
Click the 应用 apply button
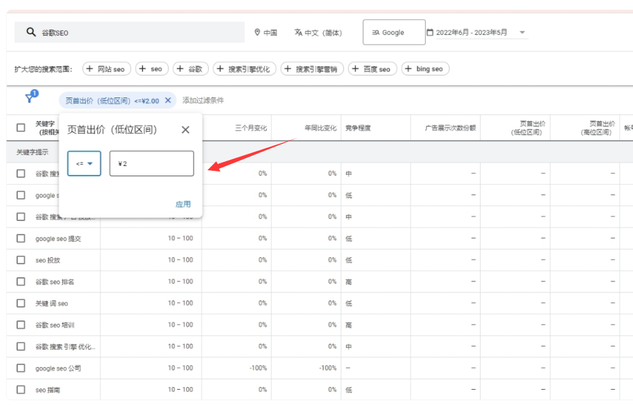click(x=183, y=204)
